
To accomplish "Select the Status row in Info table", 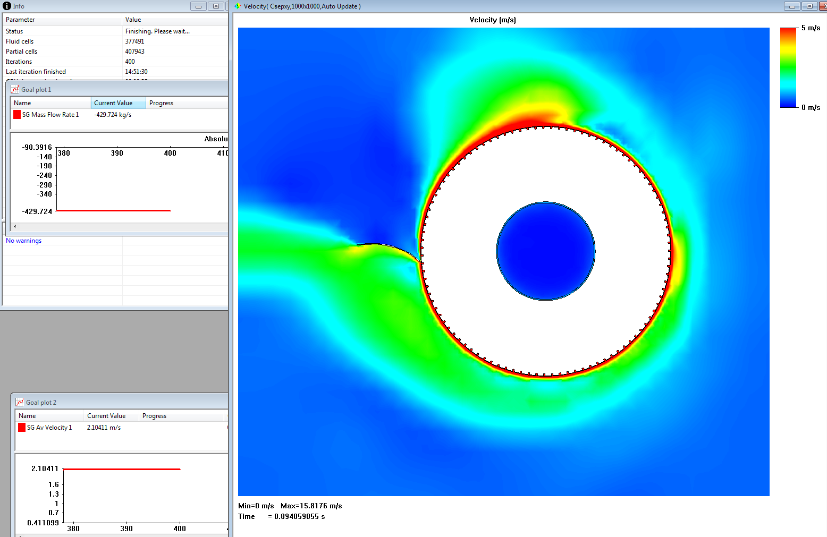I will (x=14, y=31).
